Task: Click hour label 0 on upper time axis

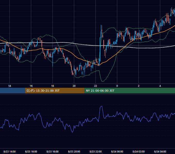Action: pos(117,86)
